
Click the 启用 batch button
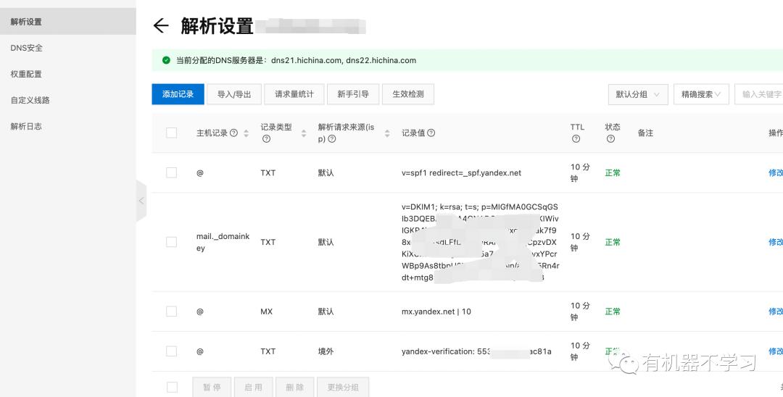[x=253, y=387]
